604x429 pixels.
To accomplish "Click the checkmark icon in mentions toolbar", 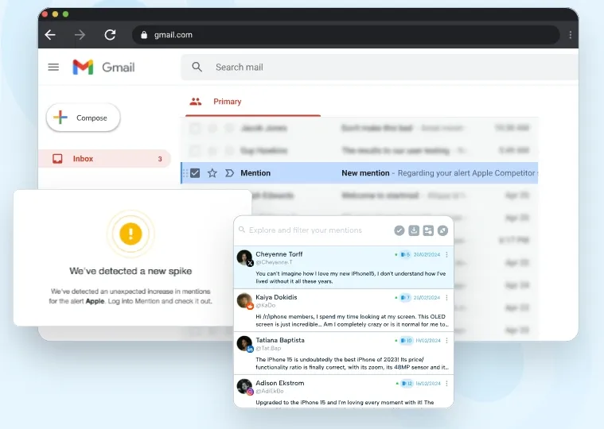I will (x=399, y=230).
